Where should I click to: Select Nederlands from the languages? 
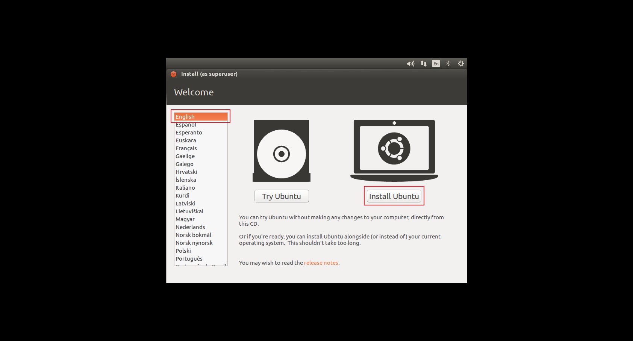pyautogui.click(x=190, y=227)
